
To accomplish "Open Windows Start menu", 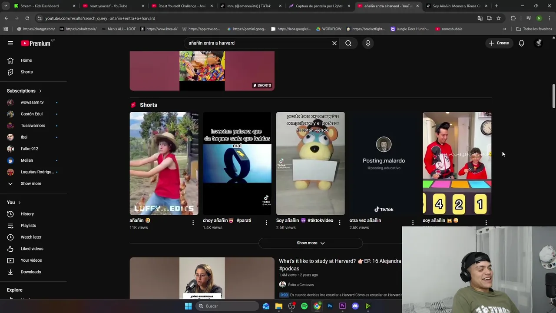I will pos(188,306).
